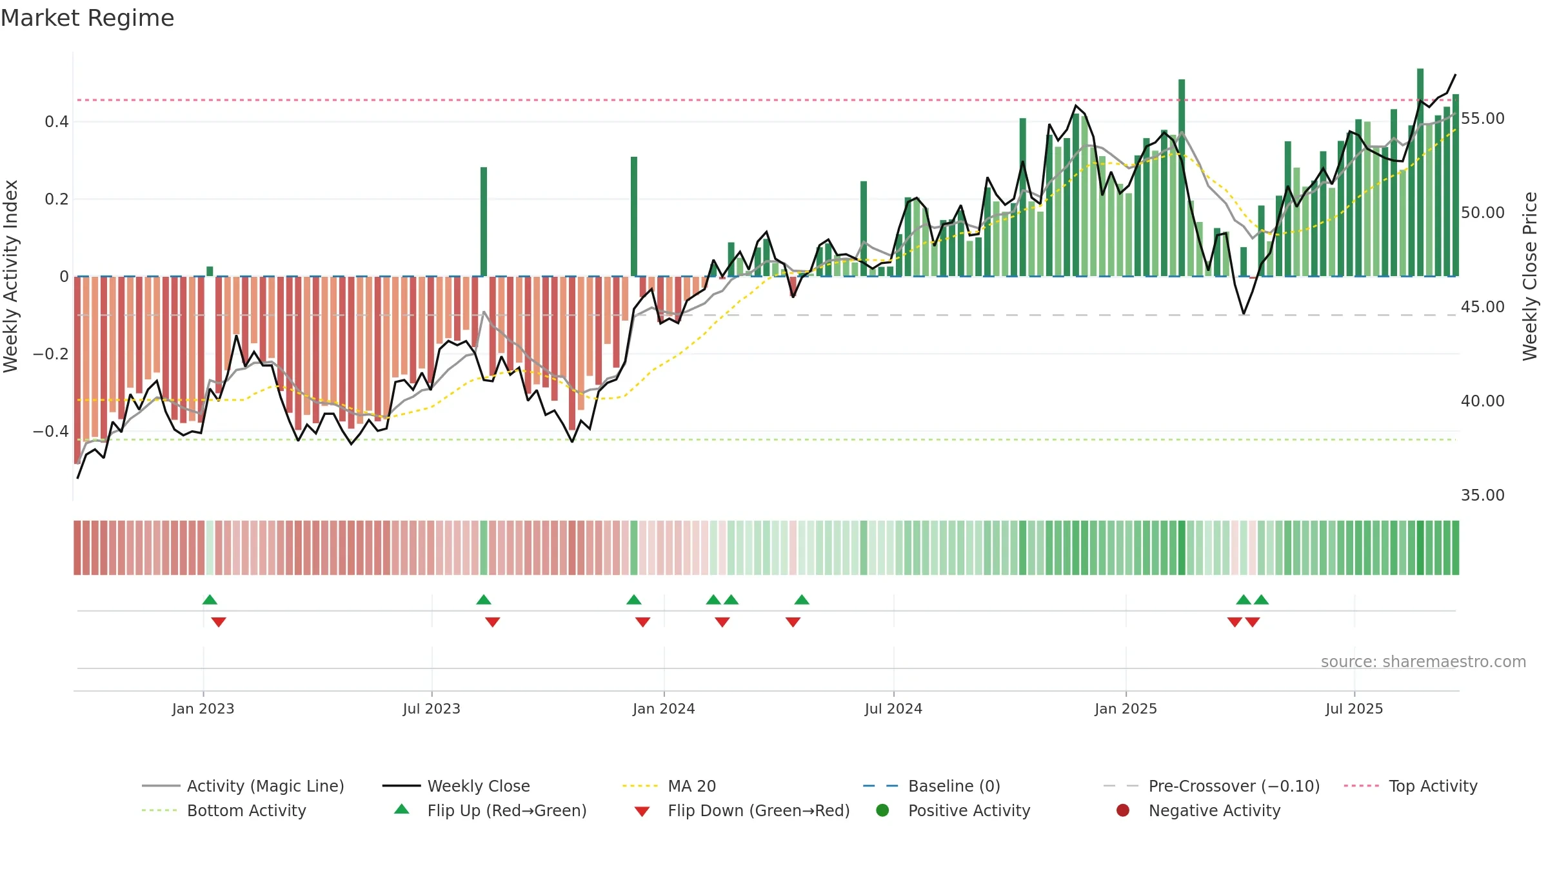Click the Flip Up marker near Jan 2023
This screenshot has height=871, width=1548.
(x=210, y=600)
